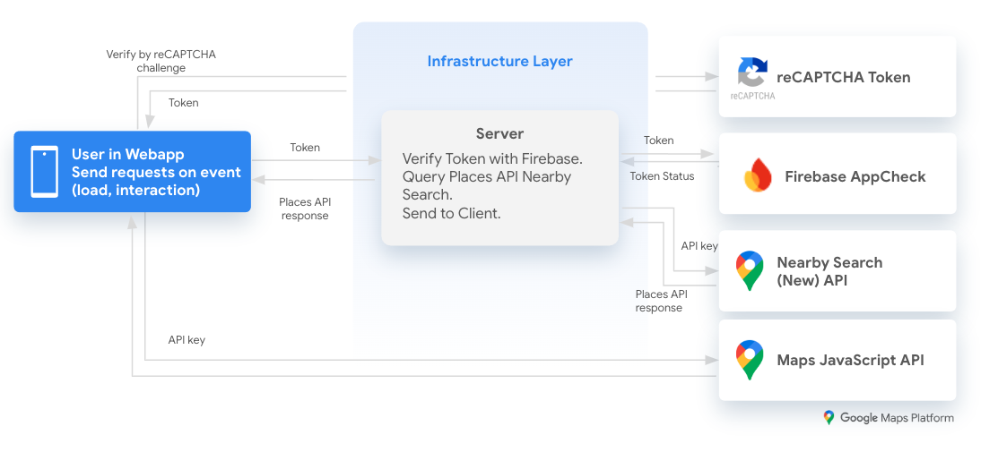The image size is (998, 452).
Task: Click the Firebase flame icon
Action: [x=758, y=175]
